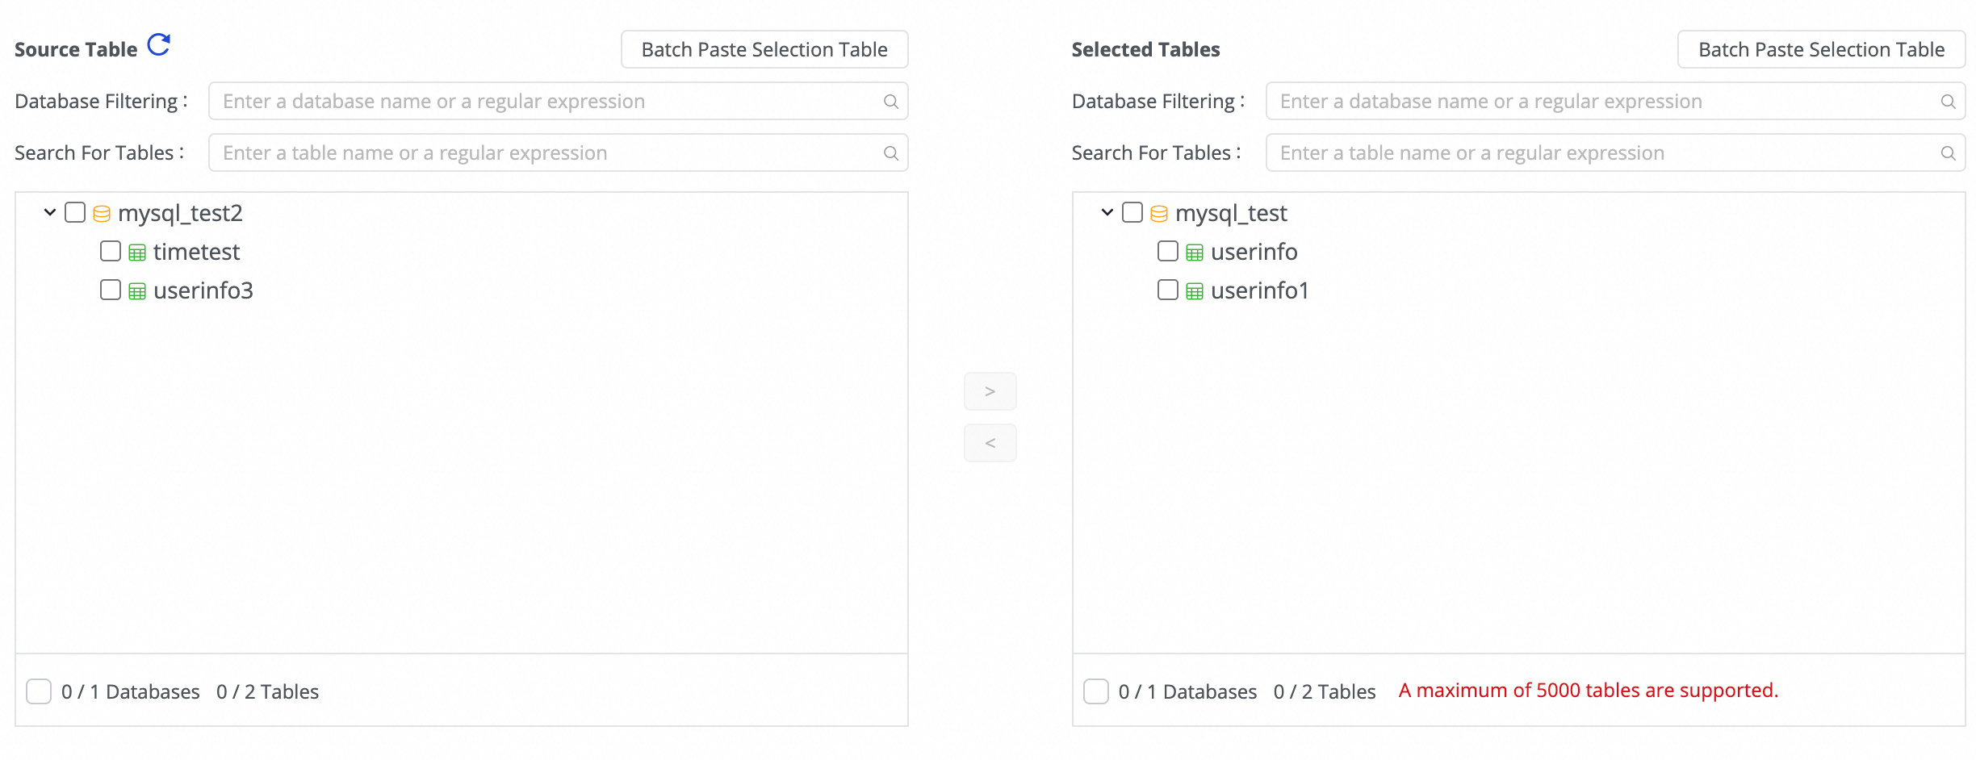Click search icon in source table search
The image size is (1976, 760).
[x=890, y=153]
